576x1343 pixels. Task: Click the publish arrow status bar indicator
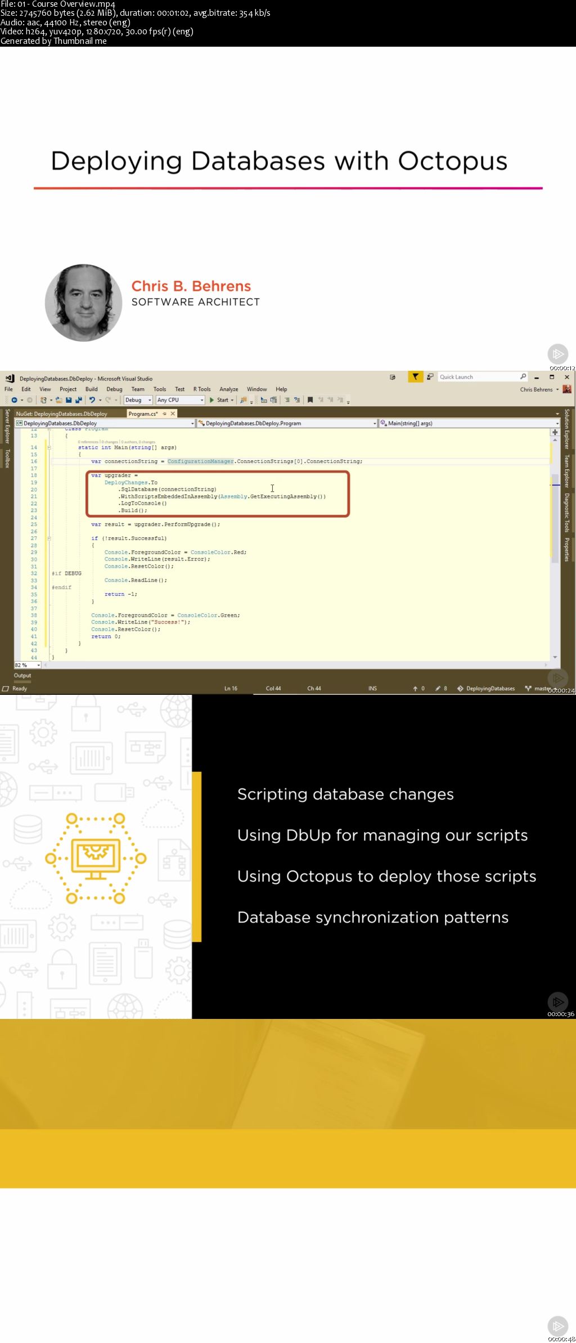click(418, 688)
